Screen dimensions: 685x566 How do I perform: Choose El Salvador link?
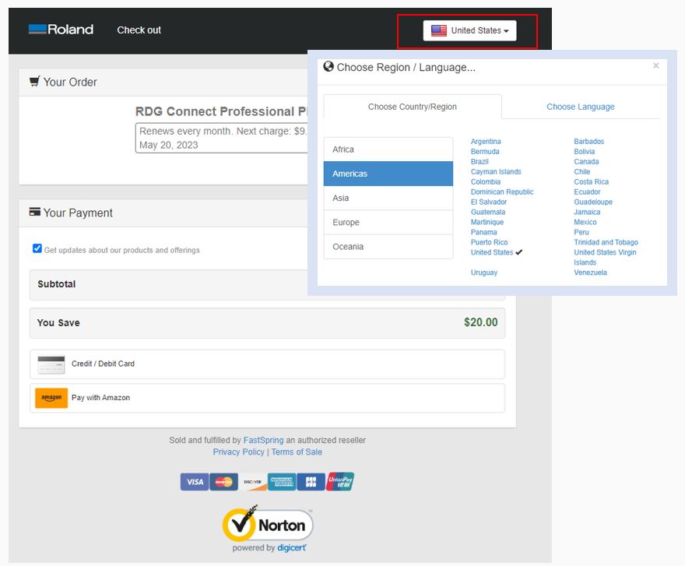coord(489,202)
